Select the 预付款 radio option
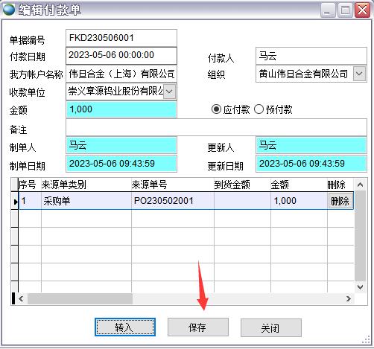The image size is (374, 349). point(259,109)
